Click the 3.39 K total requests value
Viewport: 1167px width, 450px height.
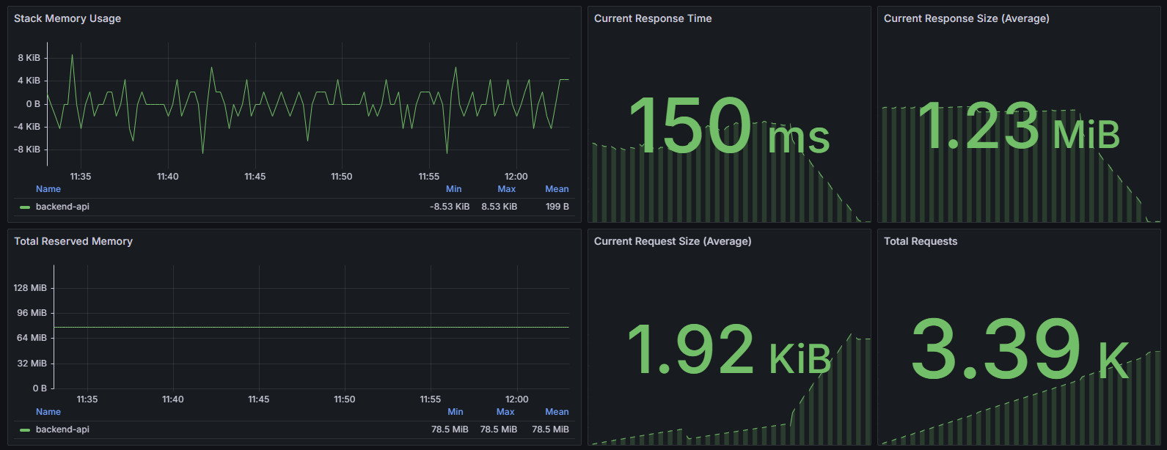pos(1018,350)
